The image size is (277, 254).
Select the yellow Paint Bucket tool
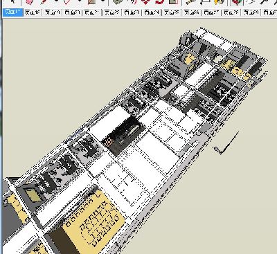tap(220, 2)
